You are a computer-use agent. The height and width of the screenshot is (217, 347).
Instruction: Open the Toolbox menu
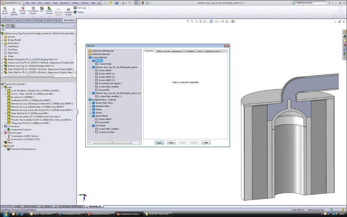[x=75, y=3]
